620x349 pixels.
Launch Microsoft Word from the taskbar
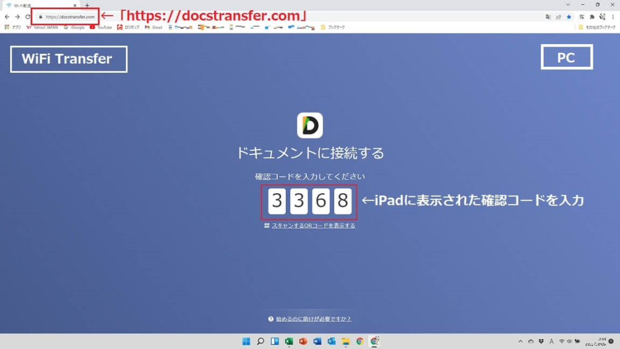pyautogui.click(x=317, y=341)
